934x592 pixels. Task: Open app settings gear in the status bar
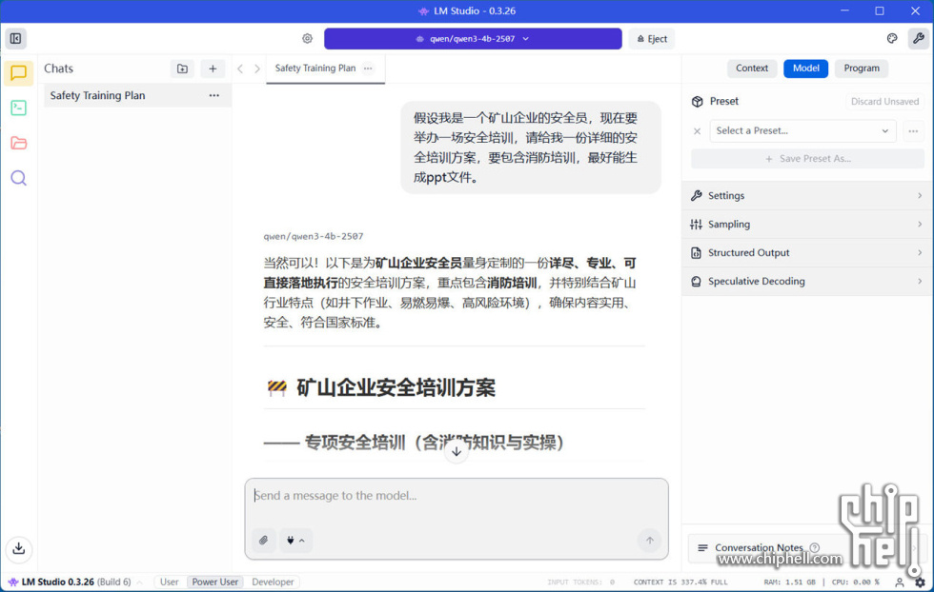[x=920, y=582]
